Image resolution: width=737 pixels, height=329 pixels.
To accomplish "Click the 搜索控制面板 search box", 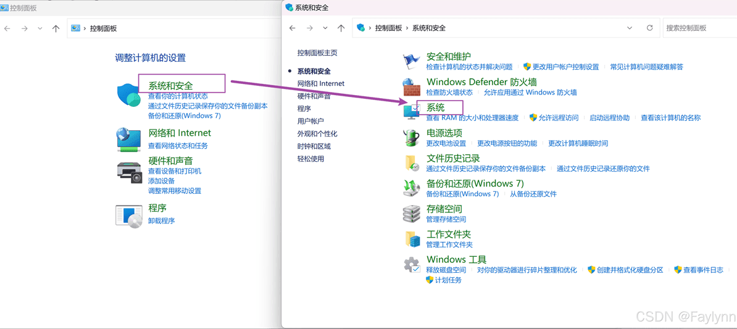I will click(x=699, y=28).
